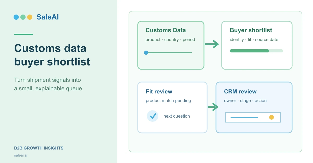Select the Buyer shortlist card heading
This screenshot has height=163, width=313.
[x=251, y=30]
